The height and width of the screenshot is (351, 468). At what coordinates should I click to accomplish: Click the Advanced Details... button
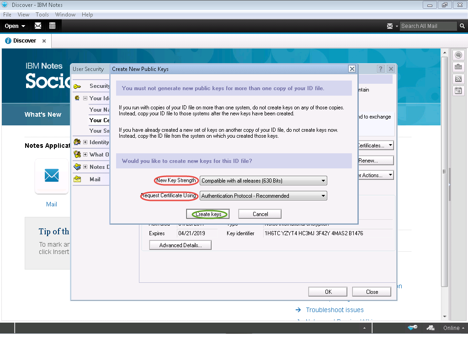click(181, 245)
